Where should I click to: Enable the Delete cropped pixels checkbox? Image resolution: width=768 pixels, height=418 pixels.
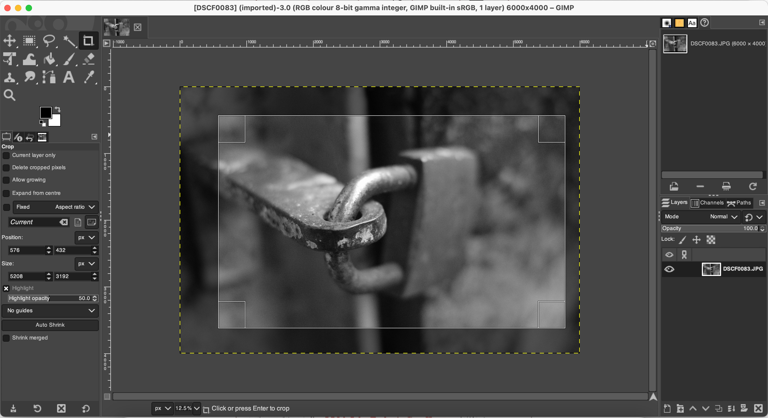point(6,168)
